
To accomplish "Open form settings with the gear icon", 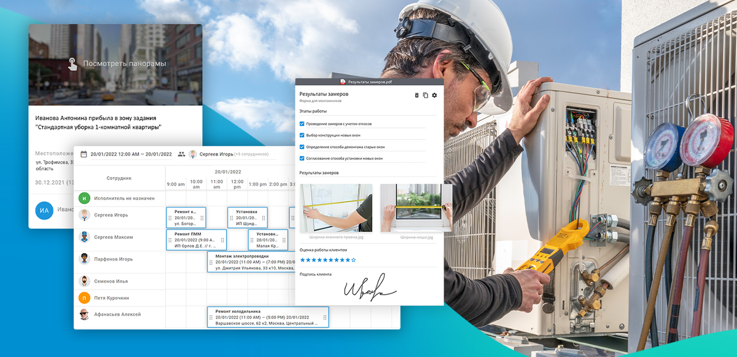I will click(434, 95).
